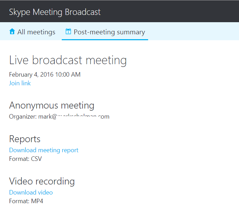The image size is (239, 224).
Task: Open the Join link
Action: click(x=20, y=83)
